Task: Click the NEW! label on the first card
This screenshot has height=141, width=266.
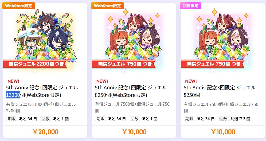Action: pyautogui.click(x=13, y=81)
